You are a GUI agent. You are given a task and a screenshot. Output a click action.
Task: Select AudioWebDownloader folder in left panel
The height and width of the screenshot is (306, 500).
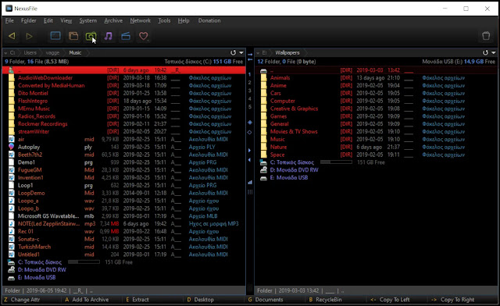pos(123,78)
